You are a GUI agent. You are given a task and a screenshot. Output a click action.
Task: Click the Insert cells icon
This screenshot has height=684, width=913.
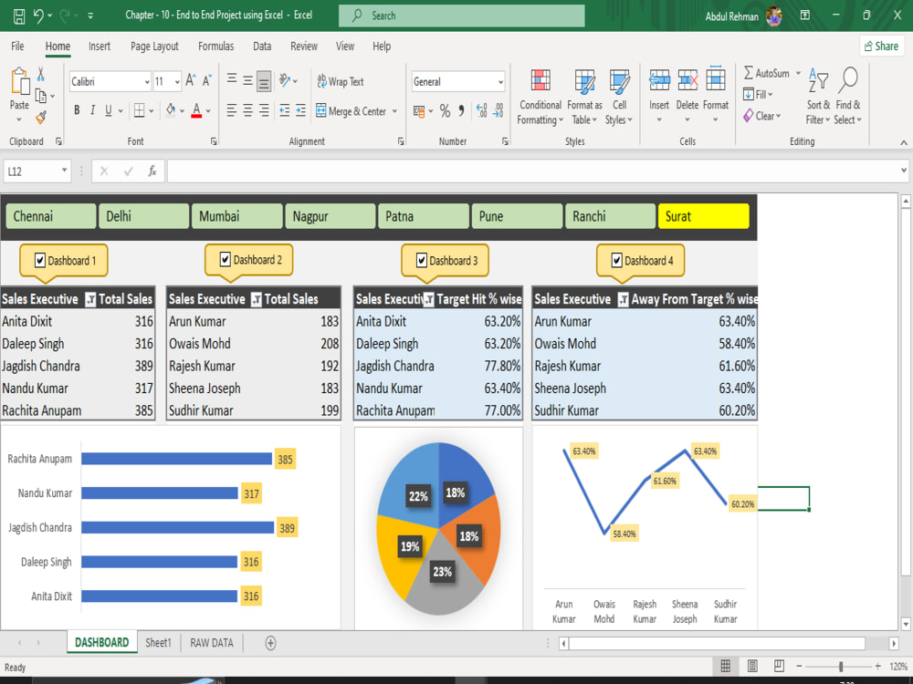point(659,80)
